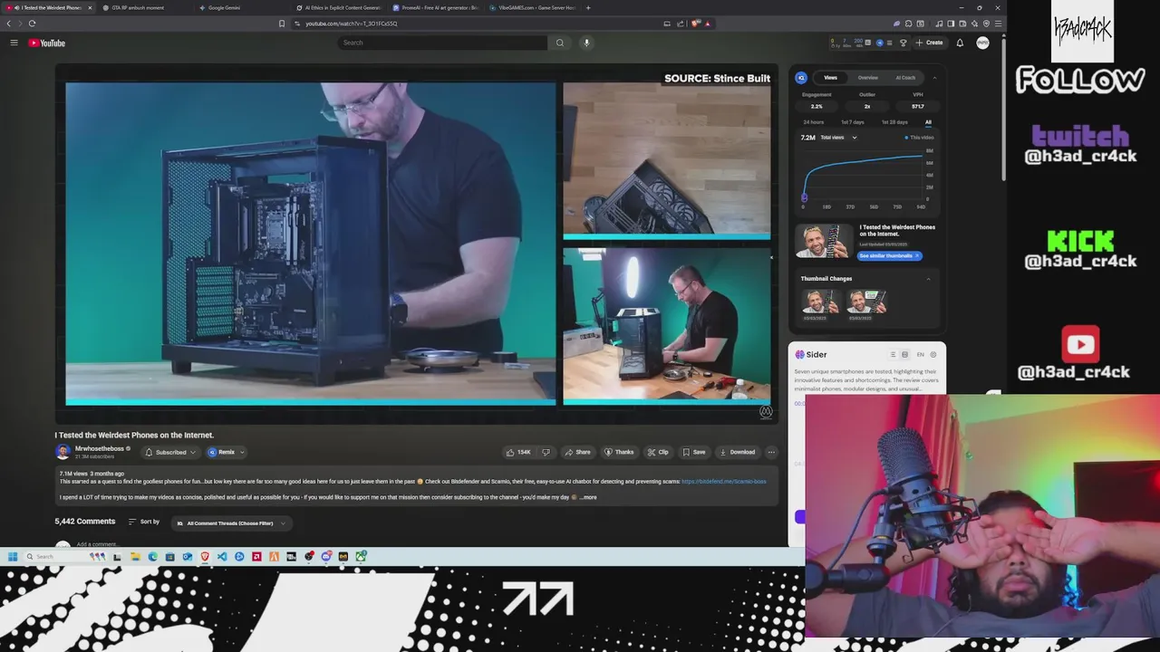Open YouTube notifications bell

[x=960, y=43]
